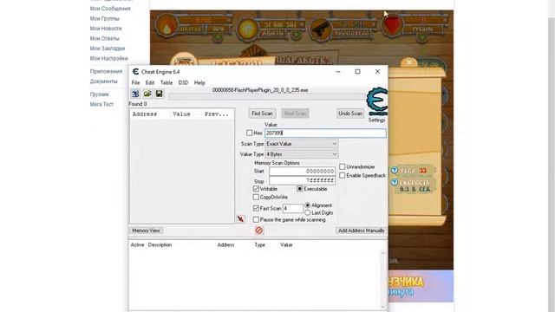Click the First Scan button
This screenshot has width=555, height=312.
pyautogui.click(x=262, y=114)
